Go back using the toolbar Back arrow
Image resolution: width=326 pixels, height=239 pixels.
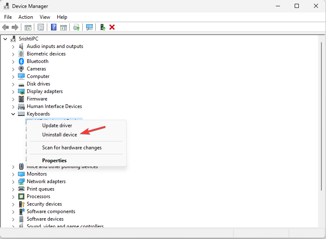click(5, 27)
